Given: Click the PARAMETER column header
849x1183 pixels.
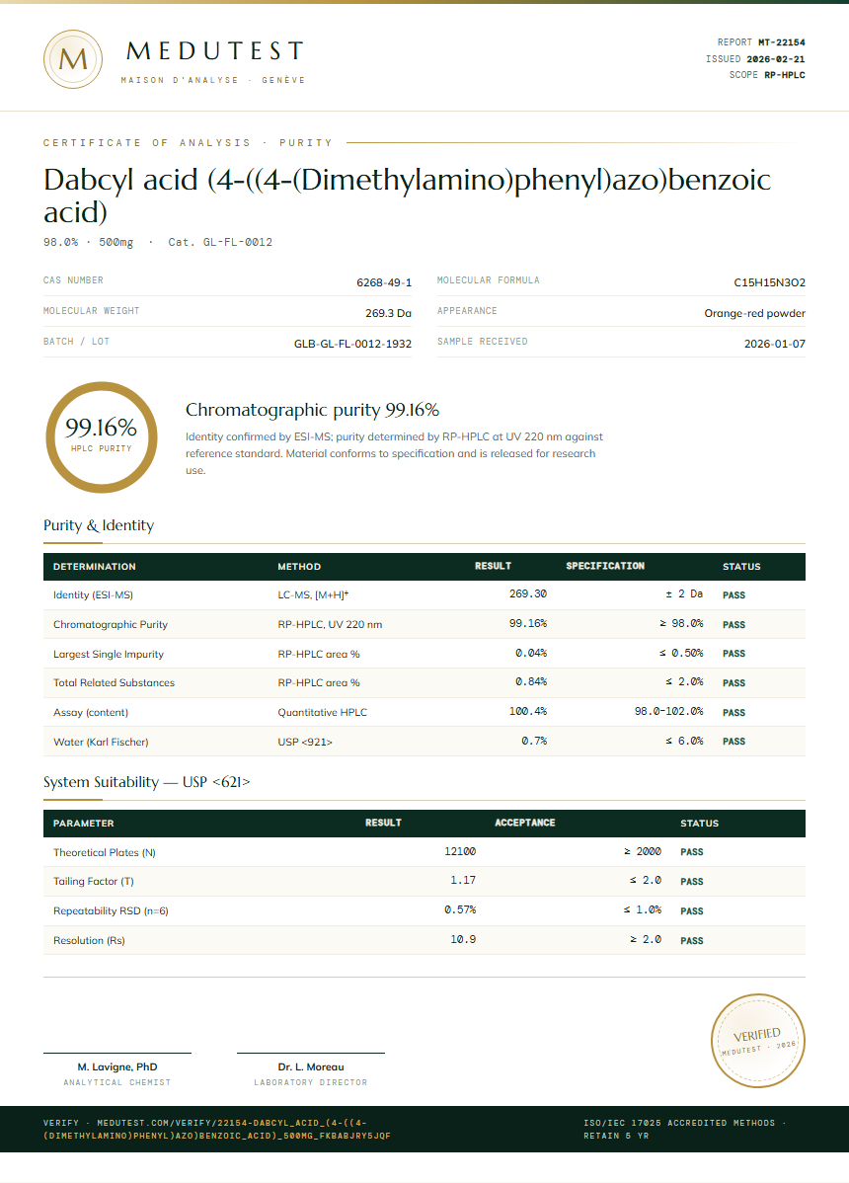Looking at the screenshot, I should [x=84, y=824].
